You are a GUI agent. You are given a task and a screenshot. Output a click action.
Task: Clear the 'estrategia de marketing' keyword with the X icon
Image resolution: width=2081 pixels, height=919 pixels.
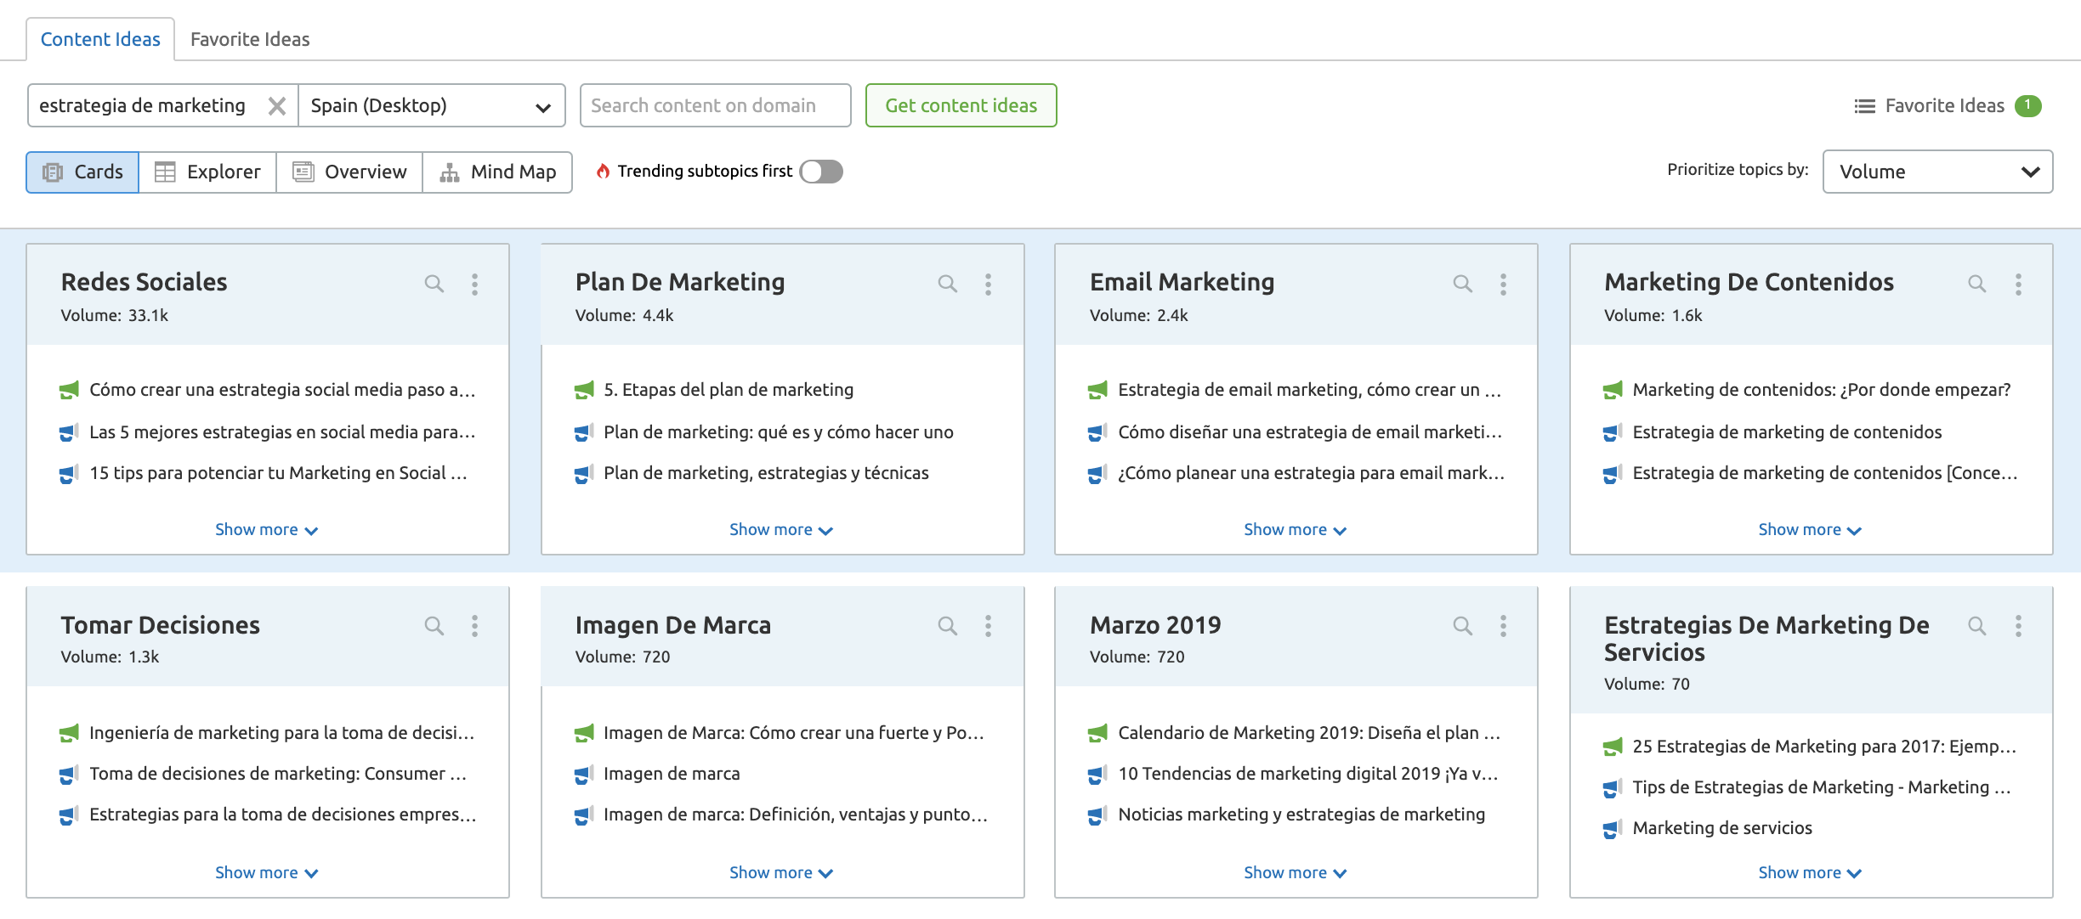tap(276, 106)
